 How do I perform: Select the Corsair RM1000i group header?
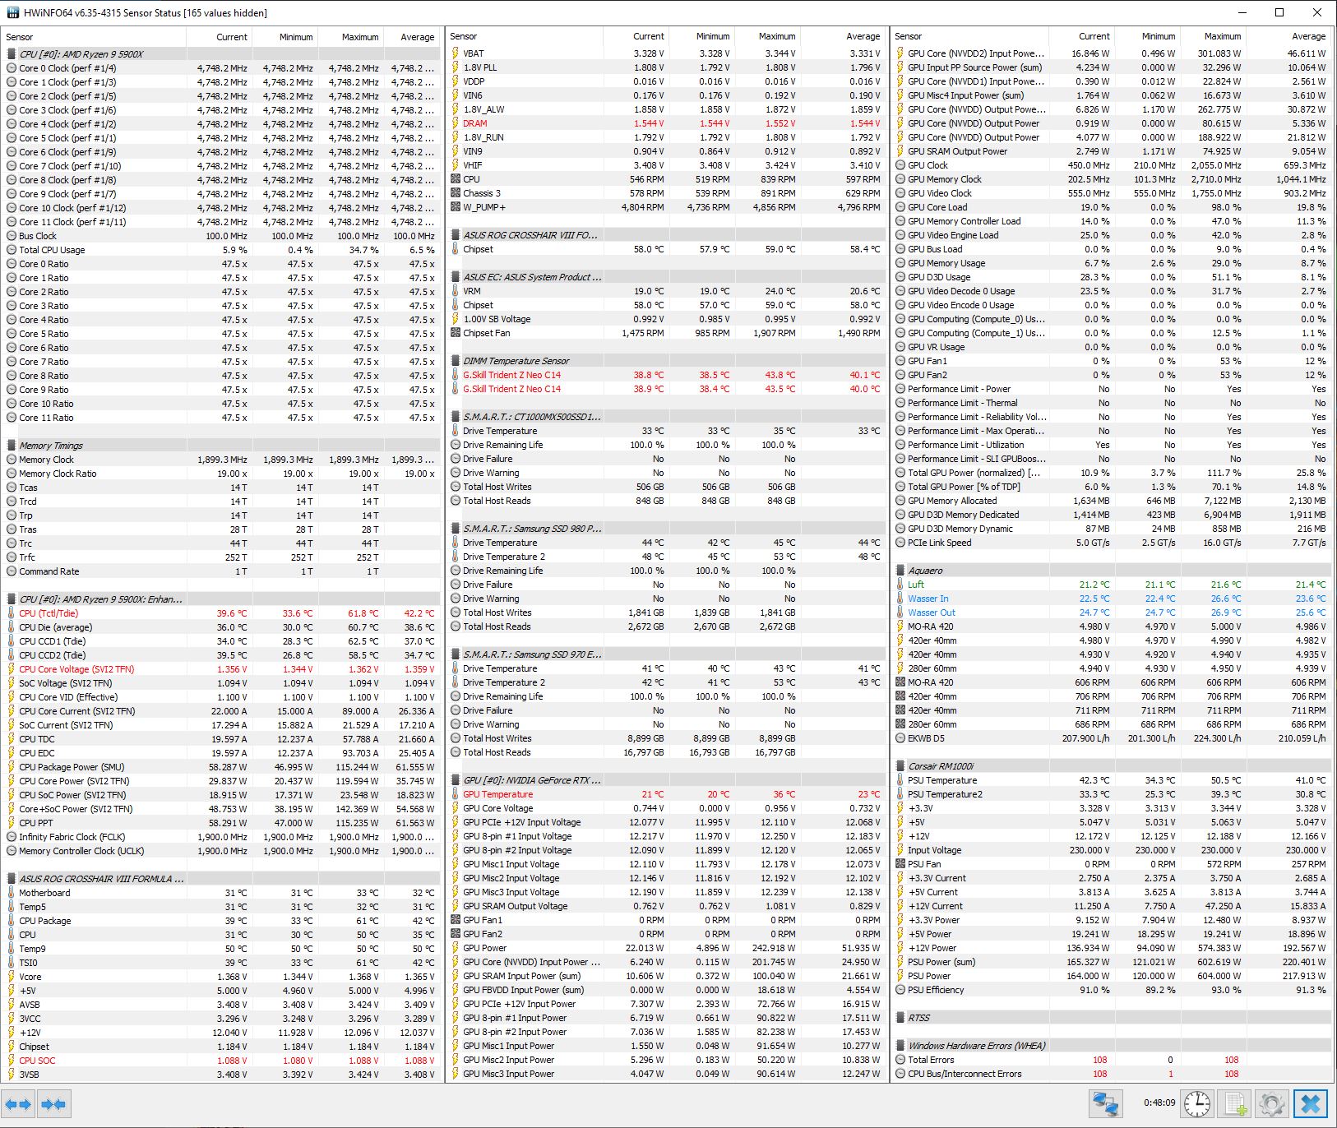[x=1111, y=766]
